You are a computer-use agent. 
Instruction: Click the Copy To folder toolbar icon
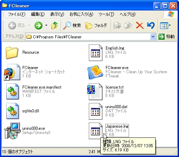tap(128, 25)
